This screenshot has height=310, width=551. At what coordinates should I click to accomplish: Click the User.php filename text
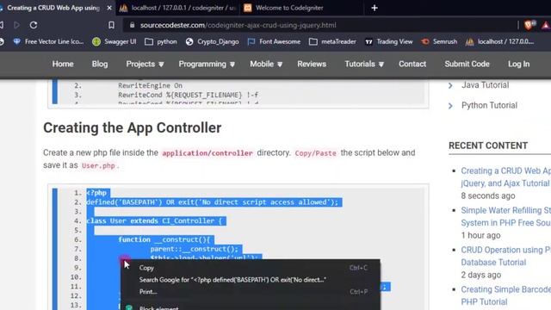[98, 165]
